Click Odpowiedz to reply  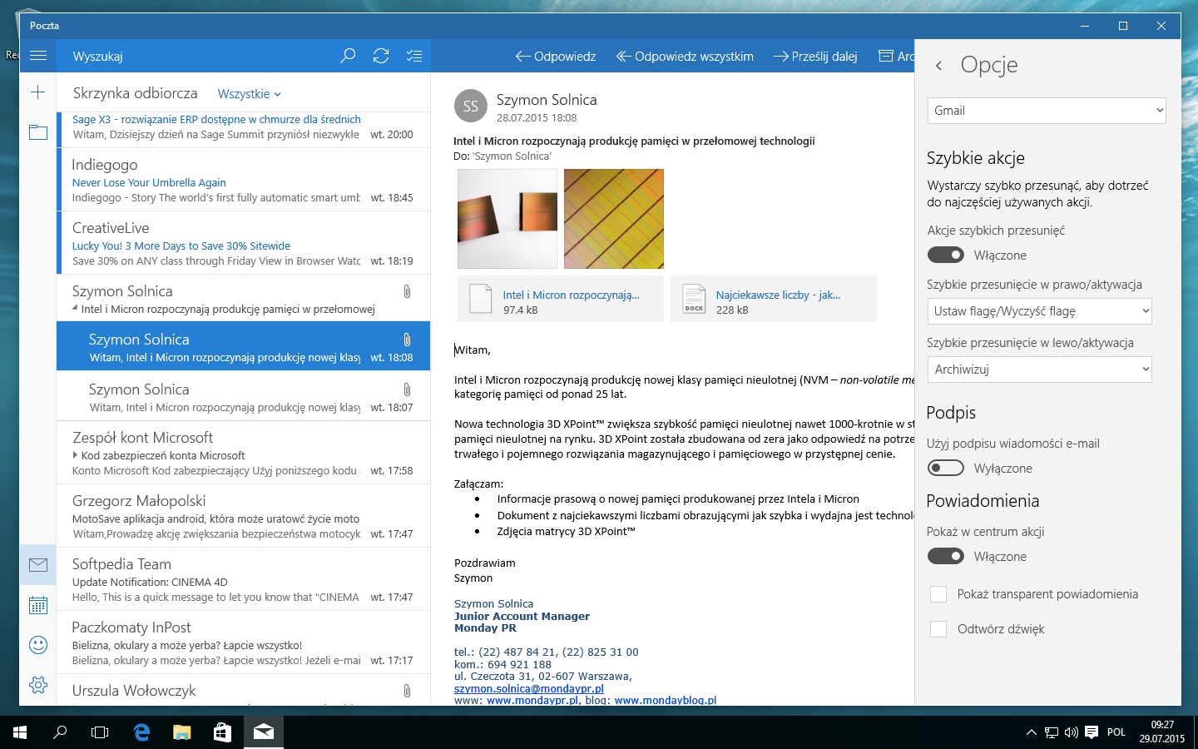point(556,57)
